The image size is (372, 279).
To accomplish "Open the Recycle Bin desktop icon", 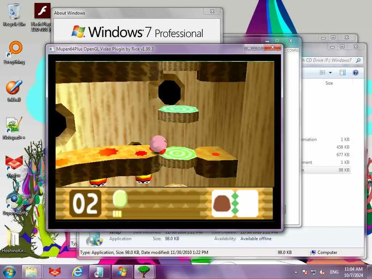I will point(14,15).
